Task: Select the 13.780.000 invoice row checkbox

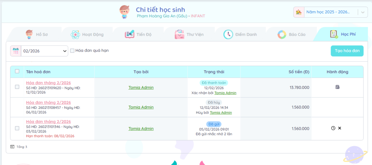Action: (17, 87)
